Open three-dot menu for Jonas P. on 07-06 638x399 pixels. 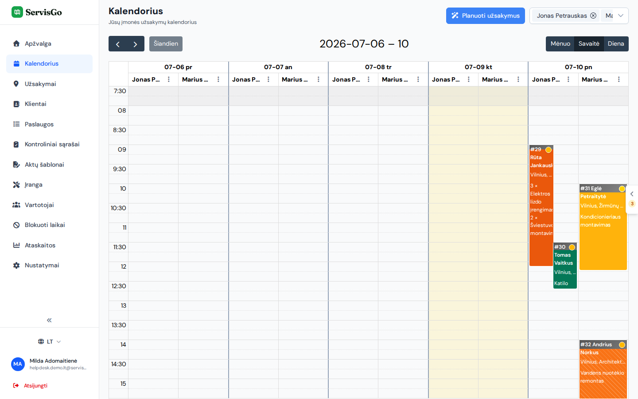point(169,79)
